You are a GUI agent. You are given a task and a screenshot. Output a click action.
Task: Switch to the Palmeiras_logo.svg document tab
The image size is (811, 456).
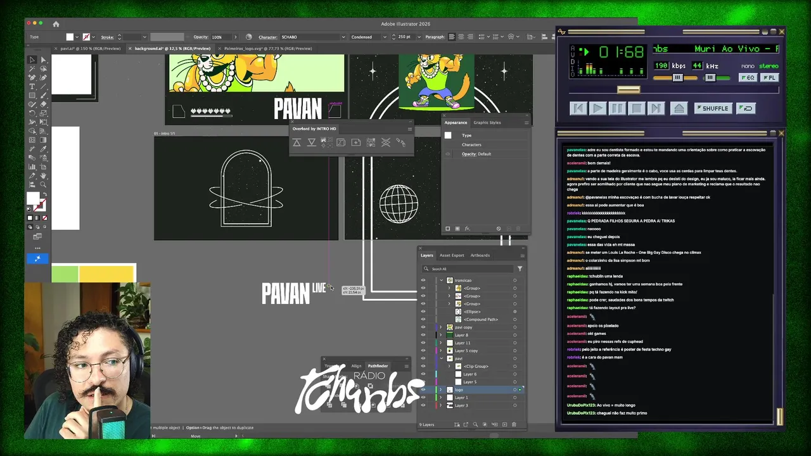[x=267, y=48]
